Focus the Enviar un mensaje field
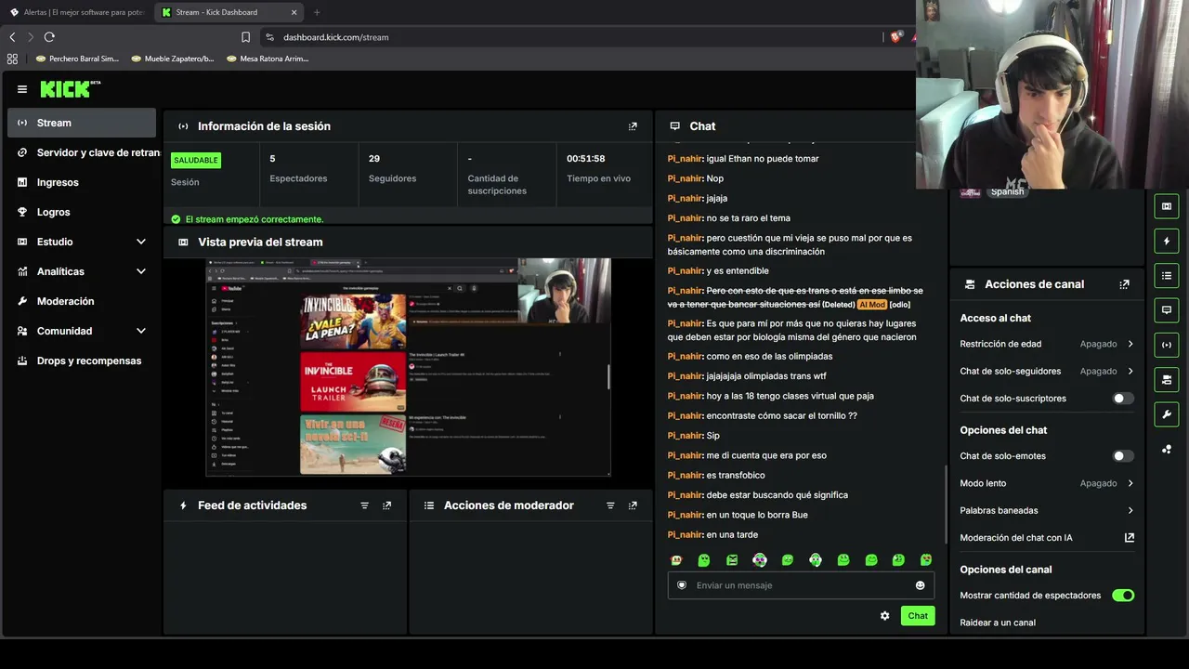The height and width of the screenshot is (669, 1189). point(801,585)
